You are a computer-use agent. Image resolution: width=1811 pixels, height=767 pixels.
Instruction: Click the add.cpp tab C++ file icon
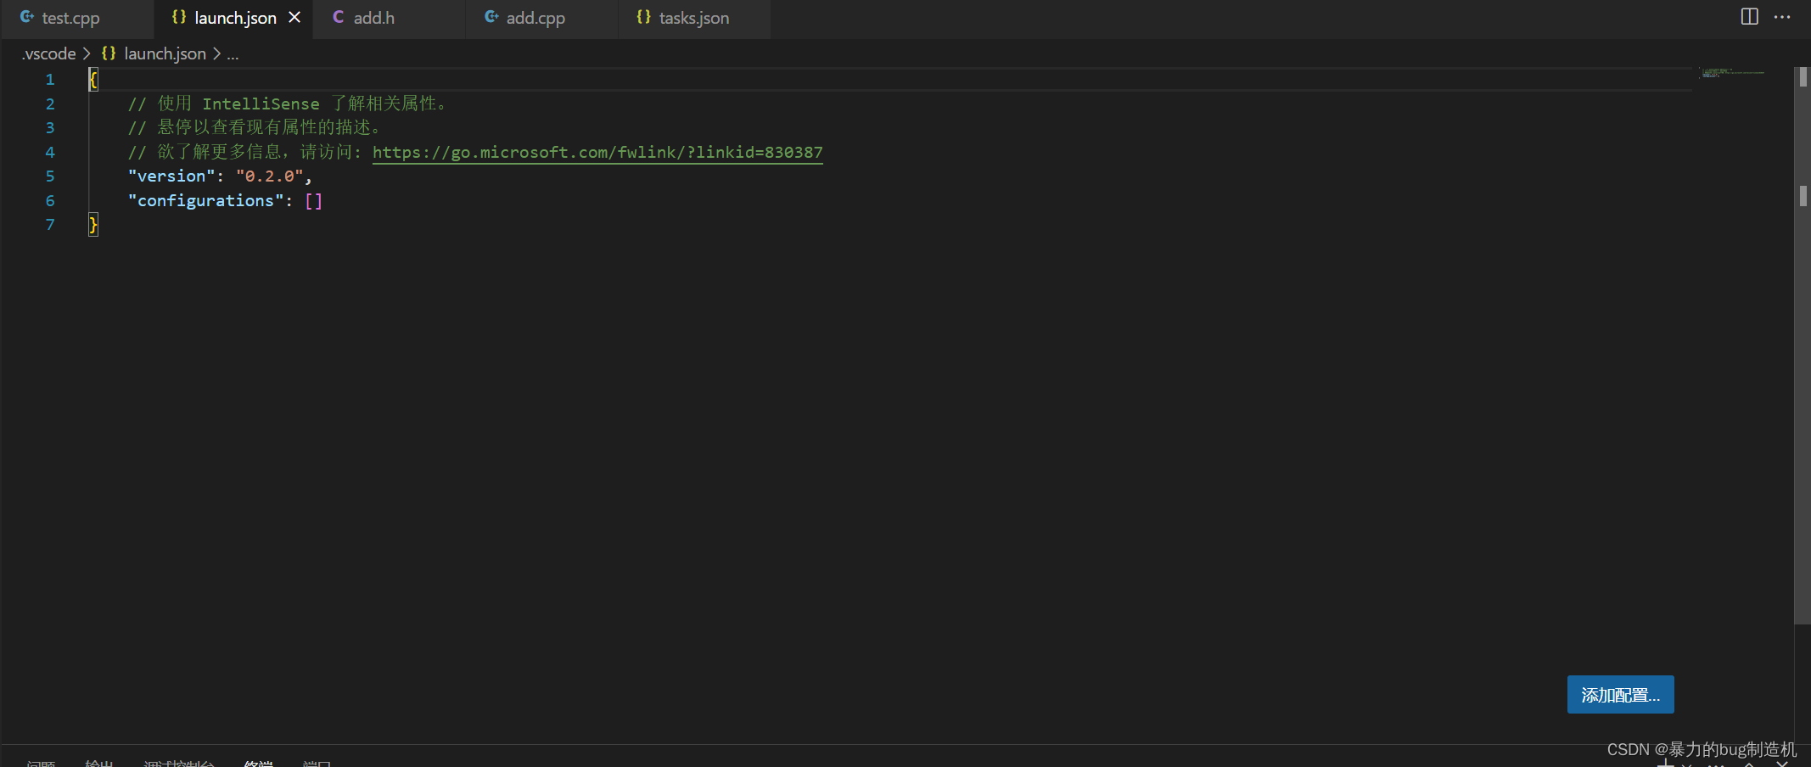(491, 17)
